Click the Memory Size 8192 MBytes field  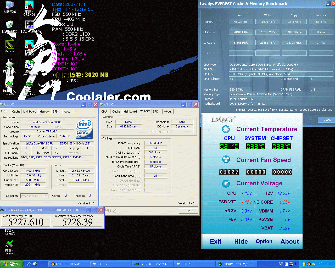point(129,126)
